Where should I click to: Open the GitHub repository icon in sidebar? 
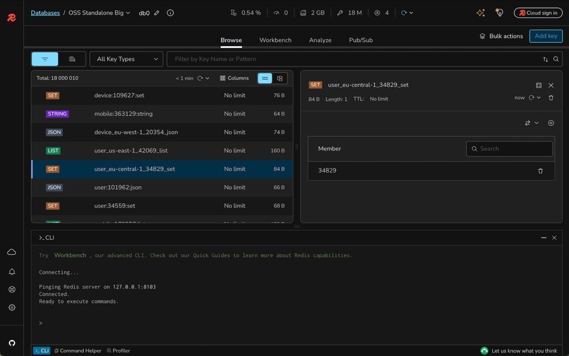tap(12, 343)
